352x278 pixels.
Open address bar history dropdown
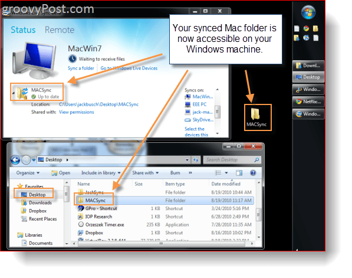tap(187, 160)
